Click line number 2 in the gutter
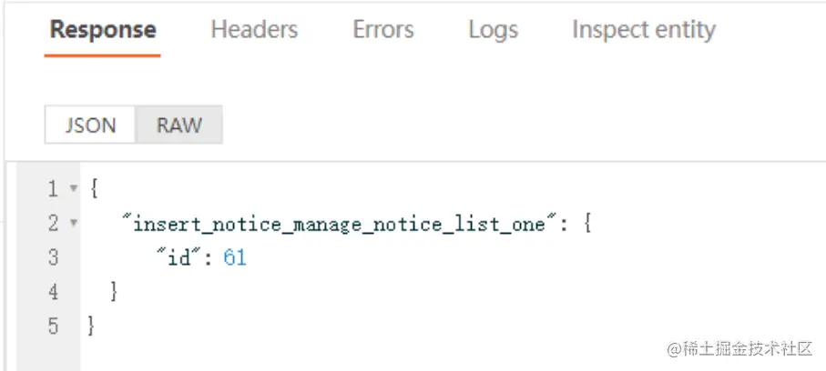Image resolution: width=826 pixels, height=371 pixels. (53, 223)
